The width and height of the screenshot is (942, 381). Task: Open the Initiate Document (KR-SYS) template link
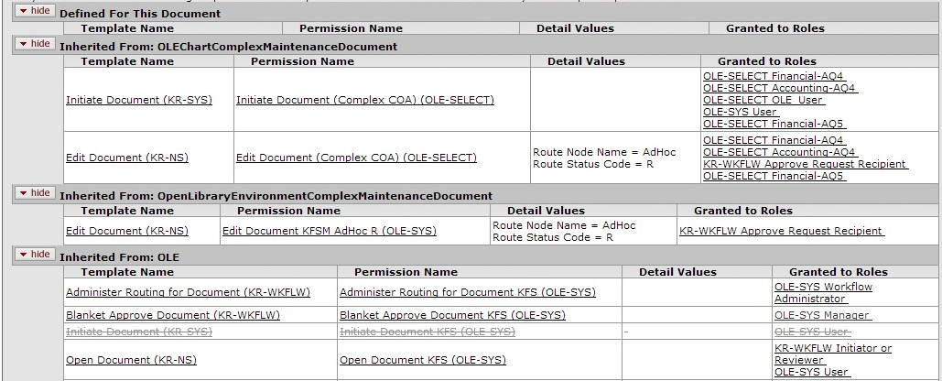(139, 101)
